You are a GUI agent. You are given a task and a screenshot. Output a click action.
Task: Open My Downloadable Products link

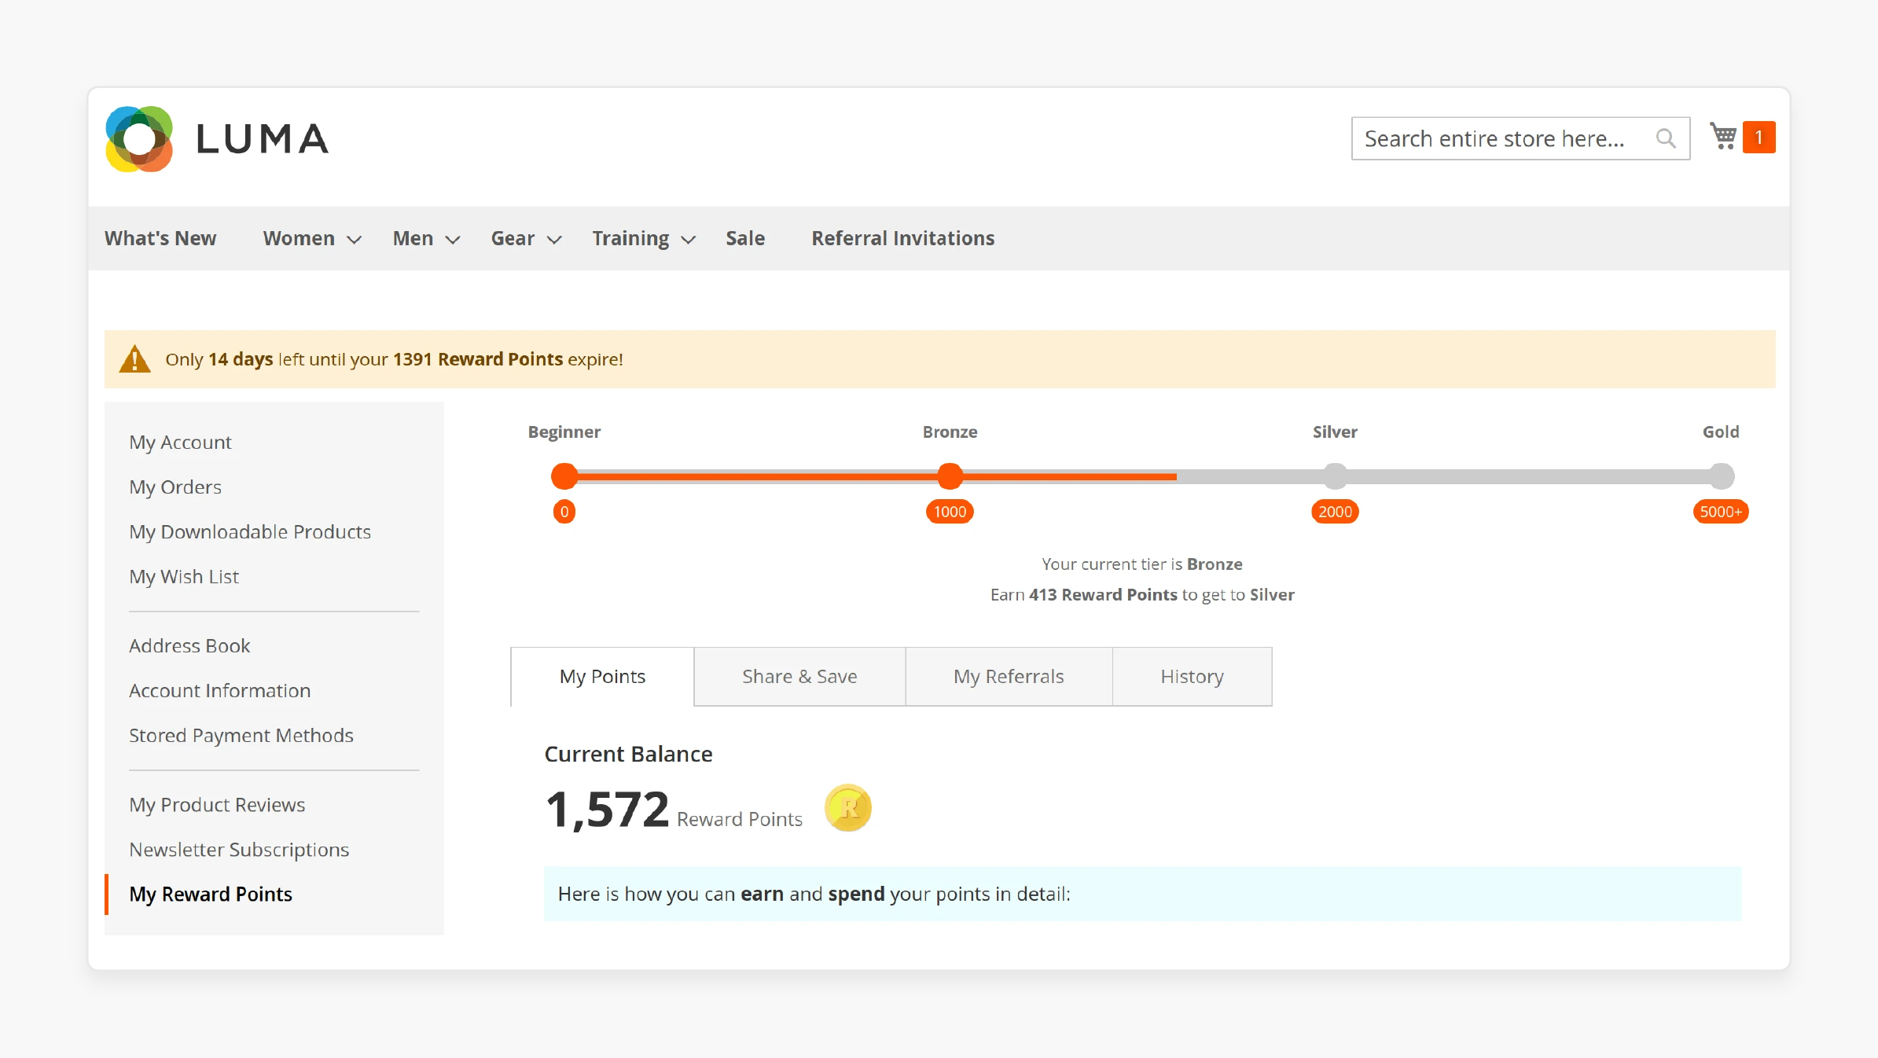click(x=250, y=531)
